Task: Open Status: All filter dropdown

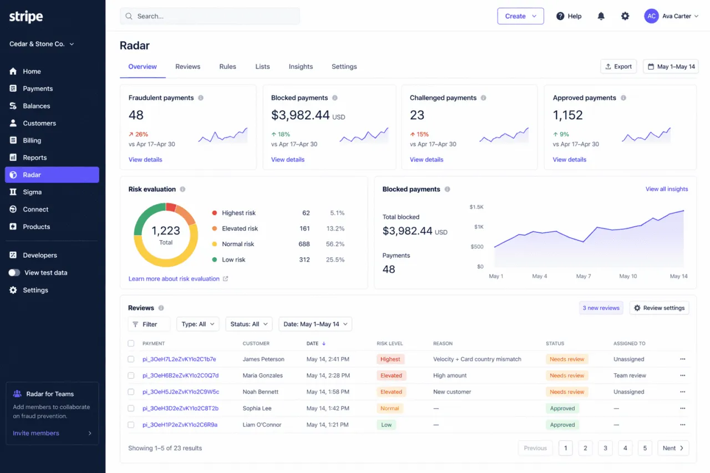Action: [x=248, y=324]
